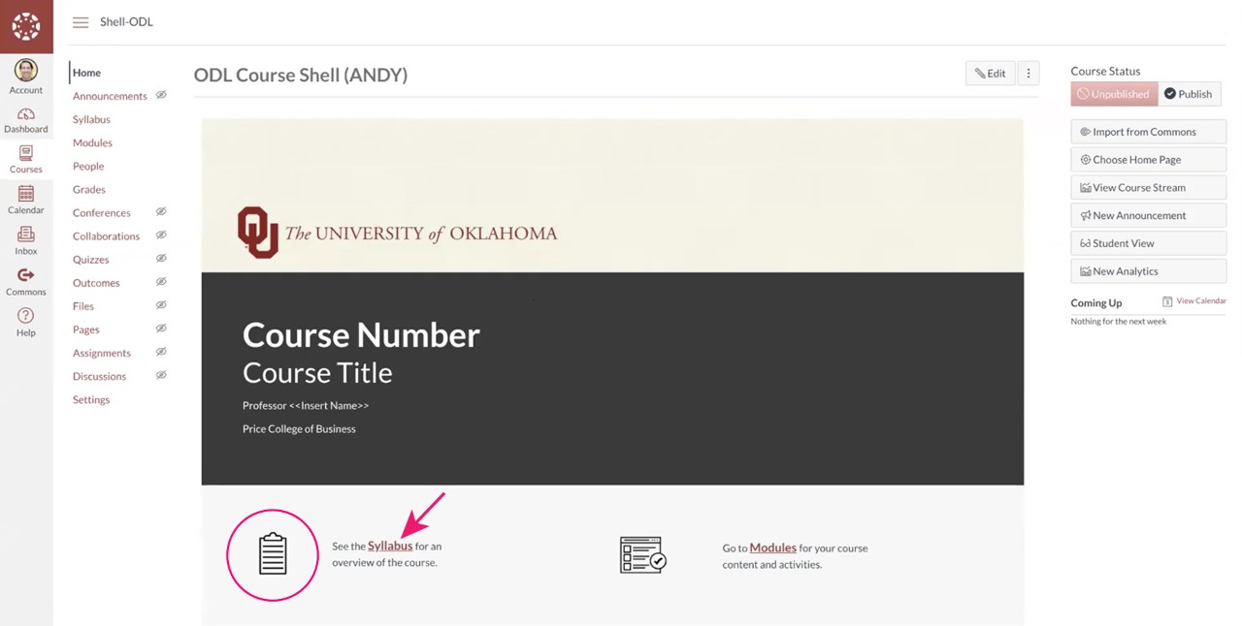
Task: Click the clipboard icon in pink circle
Action: coord(273,554)
